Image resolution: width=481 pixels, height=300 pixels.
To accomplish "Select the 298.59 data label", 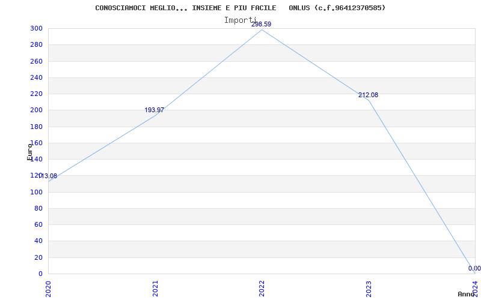I will coord(262,24).
